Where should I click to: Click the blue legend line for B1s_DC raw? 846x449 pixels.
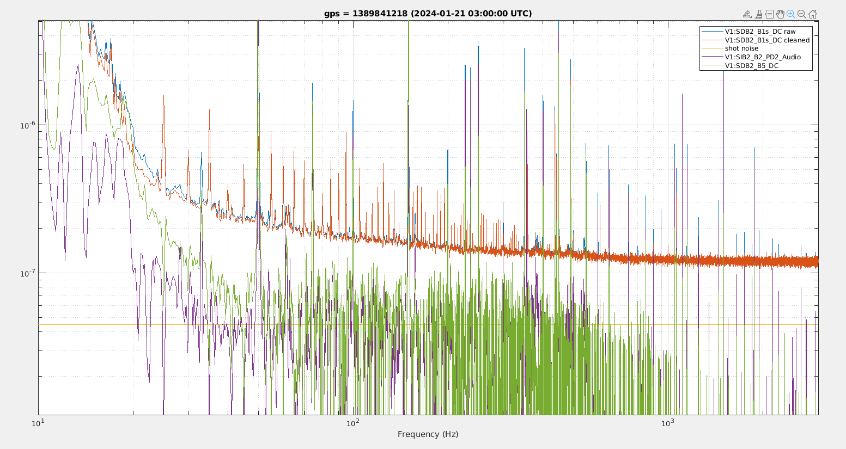pos(712,32)
